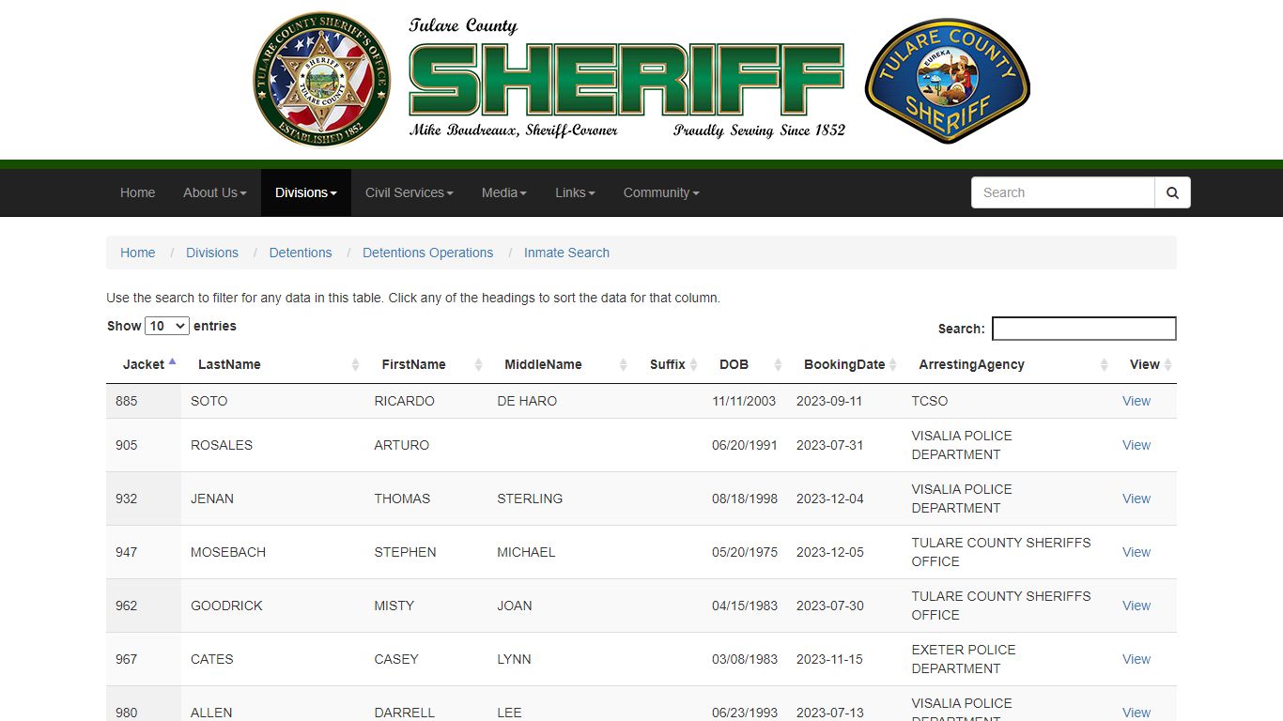Click last name JENAN cell

point(273,499)
